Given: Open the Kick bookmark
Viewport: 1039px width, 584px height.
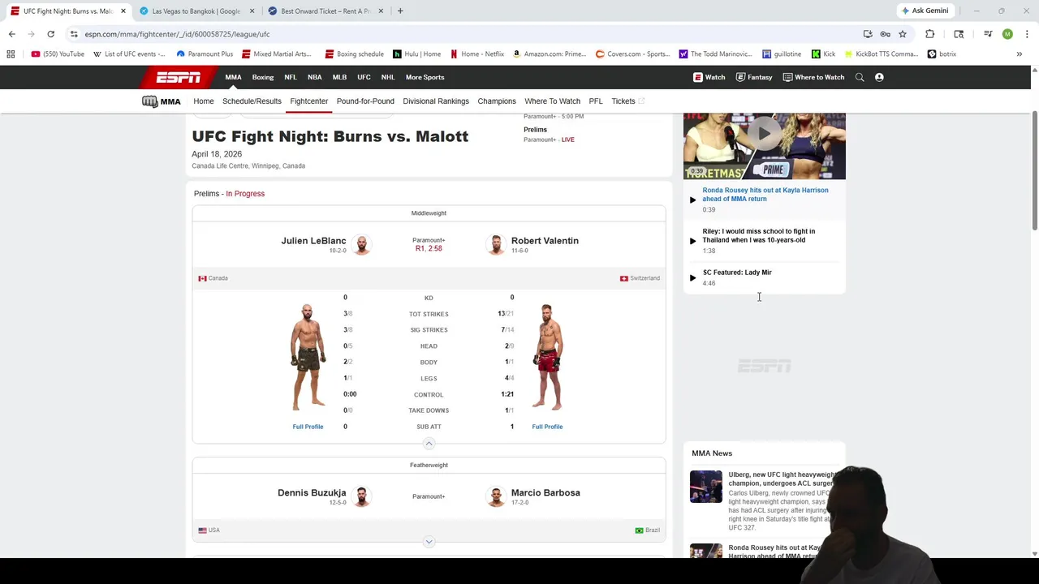Looking at the screenshot, I should click(x=823, y=54).
